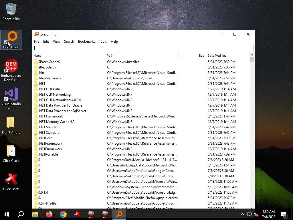Select the $Recycle.Bin result row
Image resolution: width=293 pixels, height=220 pixels.
click(141, 67)
